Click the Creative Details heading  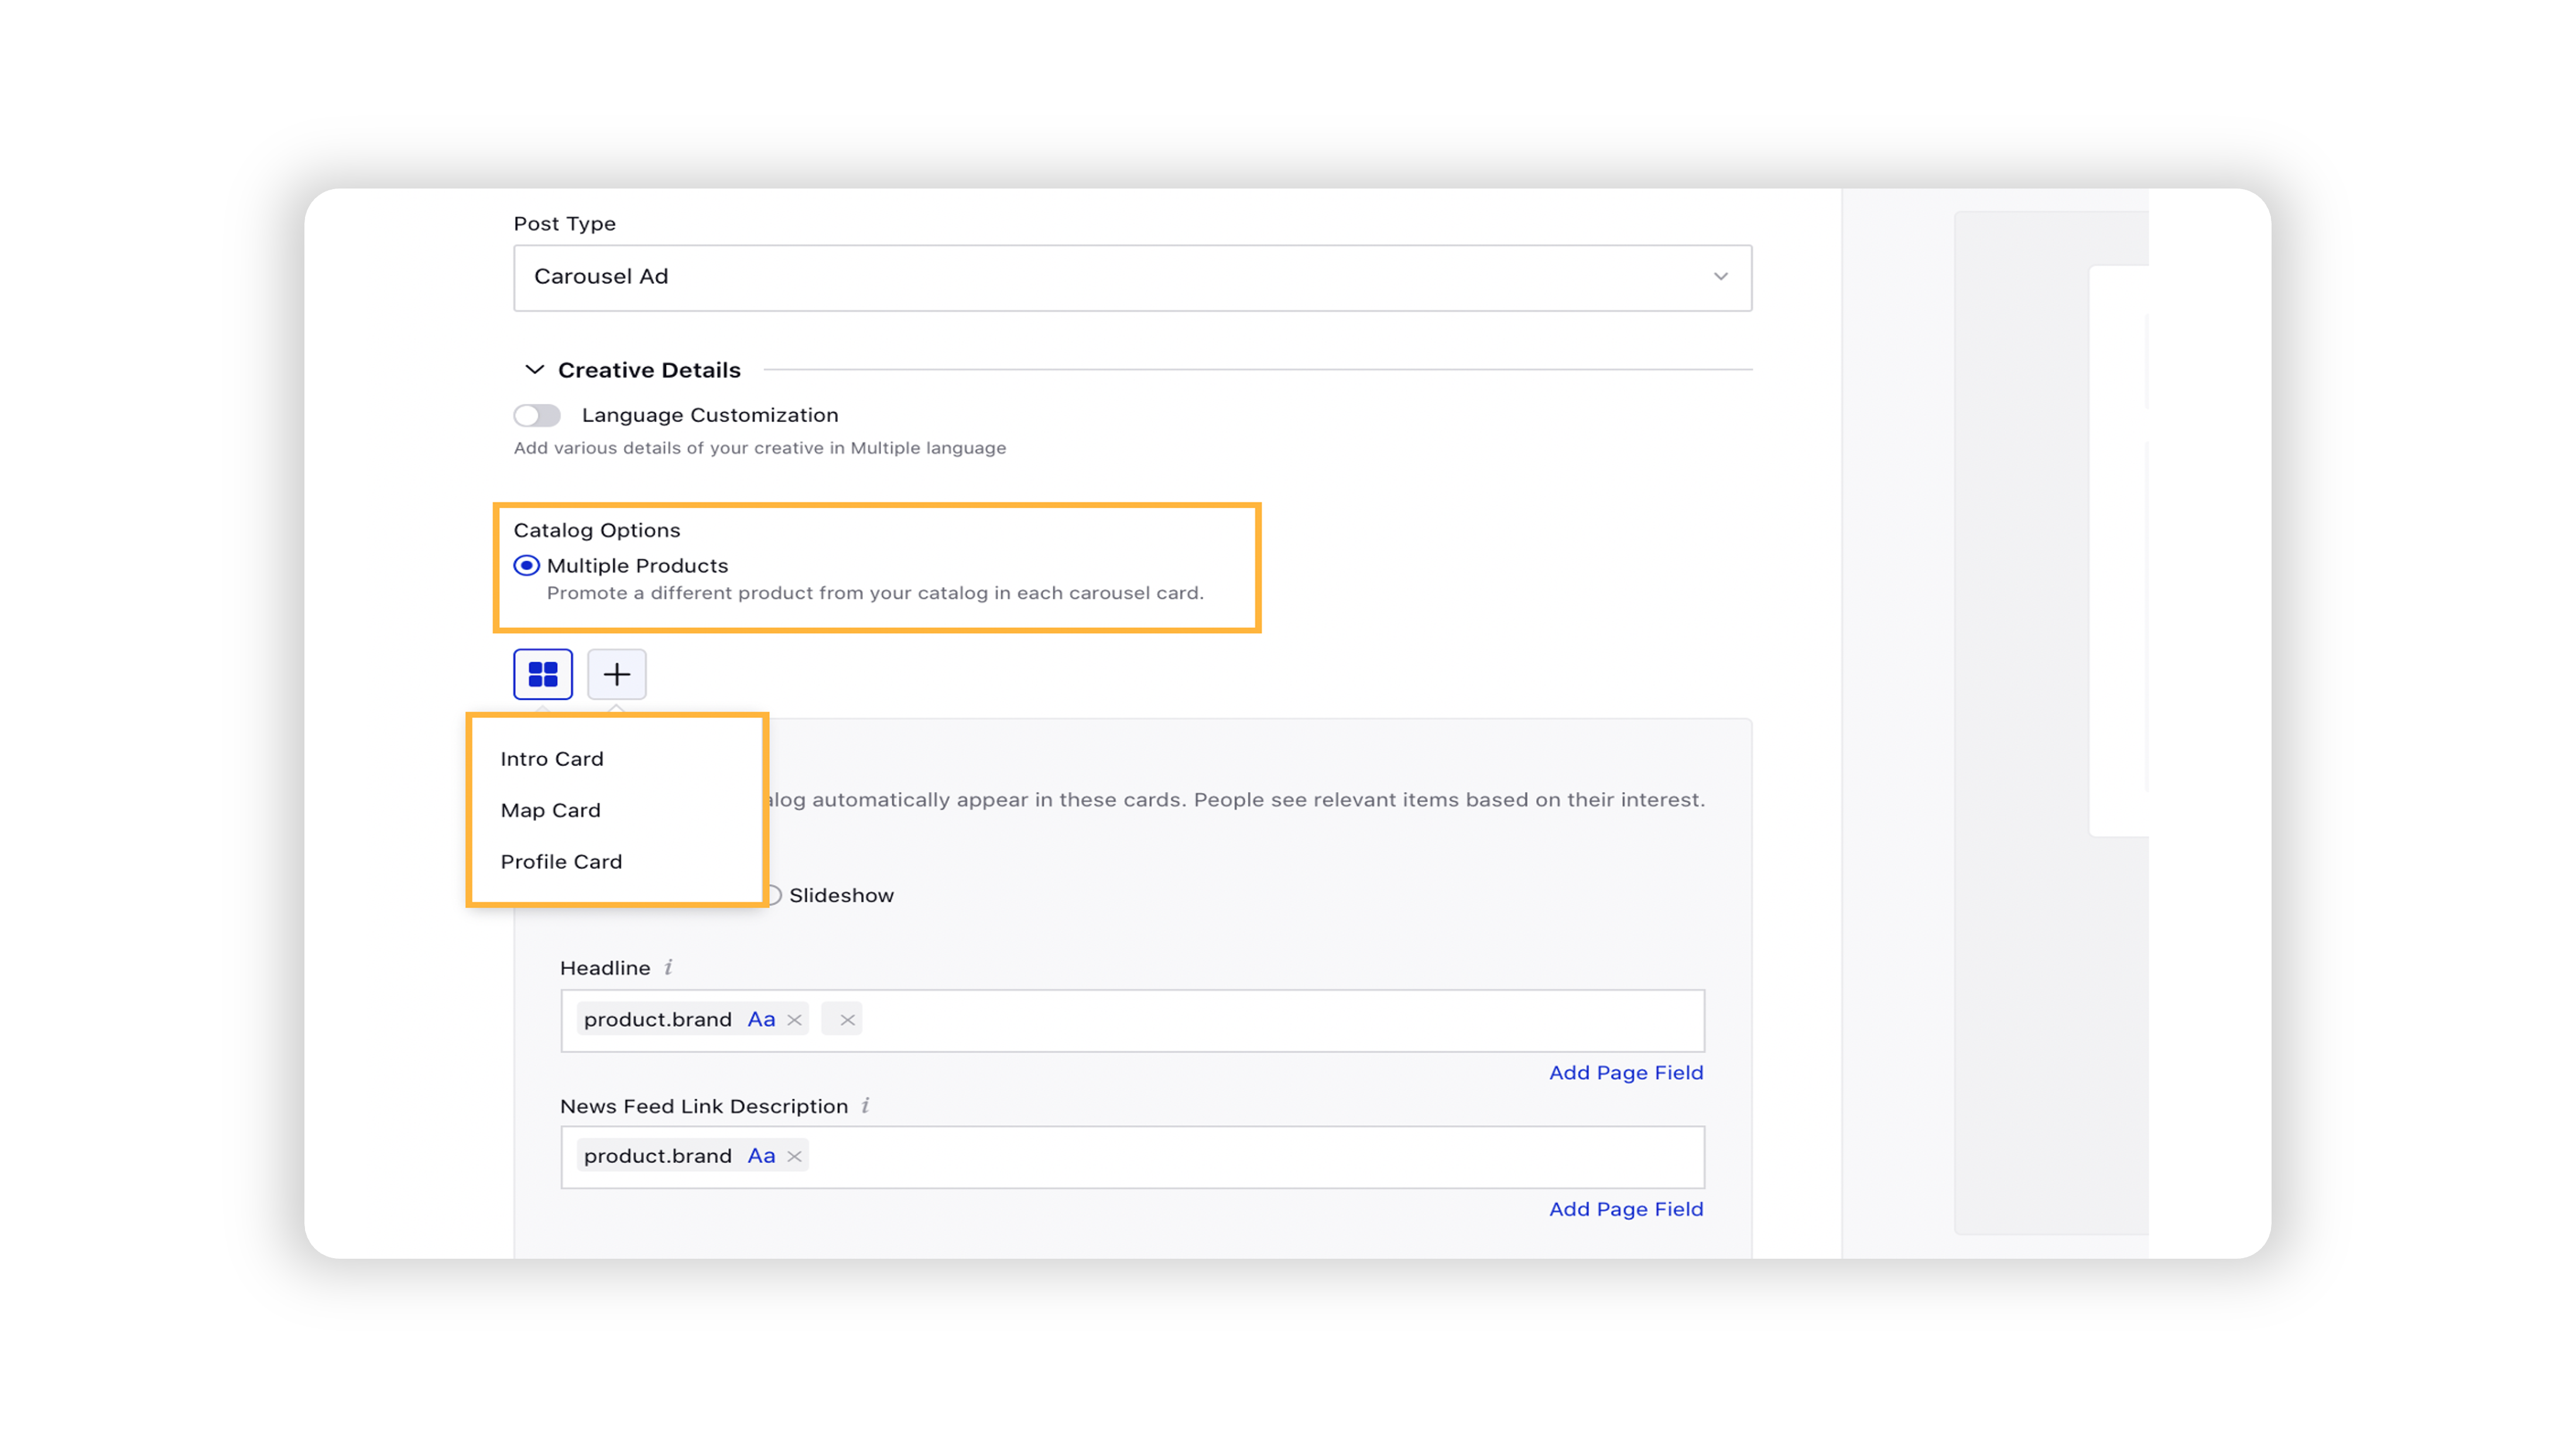[649, 370]
